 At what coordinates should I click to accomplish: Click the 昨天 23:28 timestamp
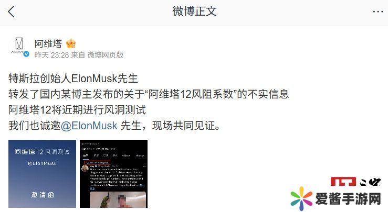[51, 55]
